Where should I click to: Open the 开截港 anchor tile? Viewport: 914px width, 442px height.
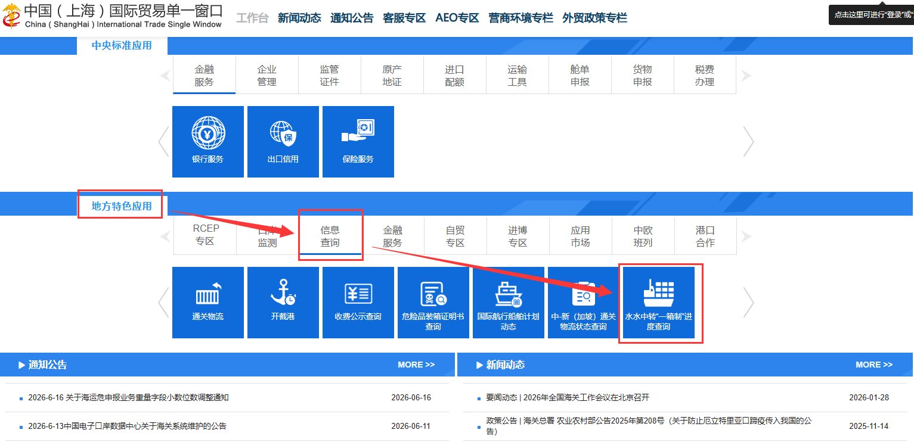tap(283, 303)
